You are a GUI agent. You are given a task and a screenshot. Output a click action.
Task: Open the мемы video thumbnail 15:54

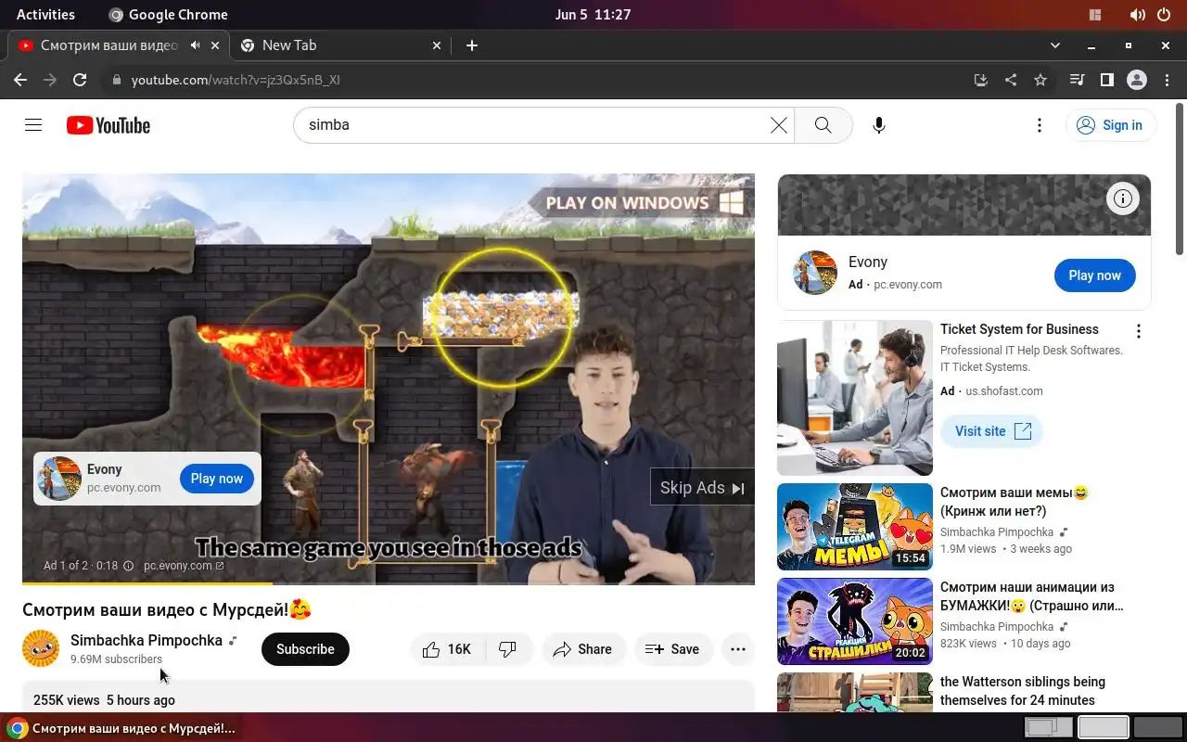[x=855, y=527]
